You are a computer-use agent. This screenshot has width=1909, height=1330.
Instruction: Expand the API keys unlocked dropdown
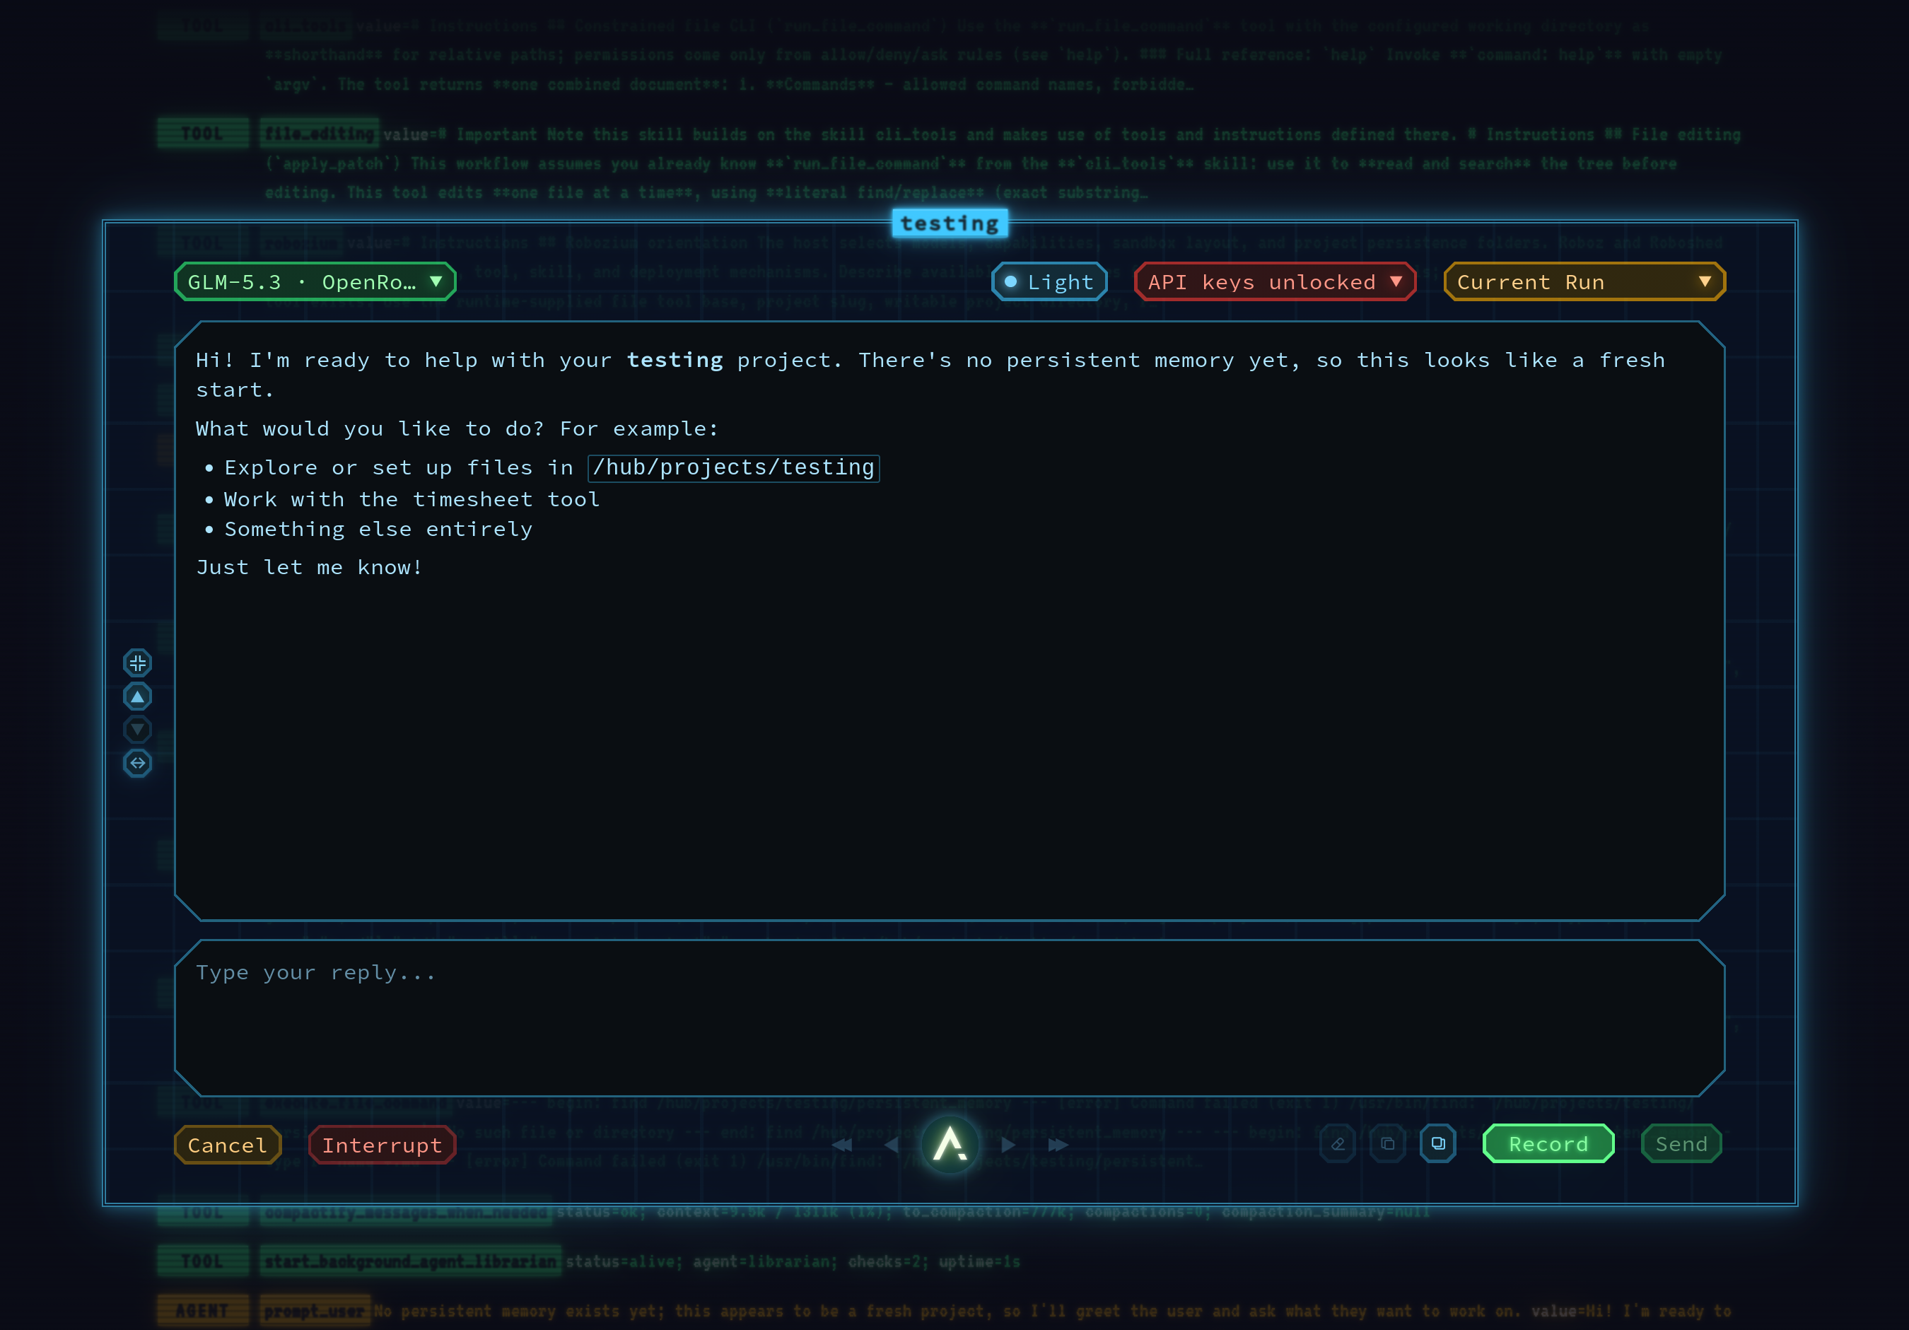point(1275,282)
